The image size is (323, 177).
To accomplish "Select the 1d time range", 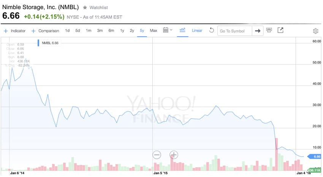I will coord(67,31).
